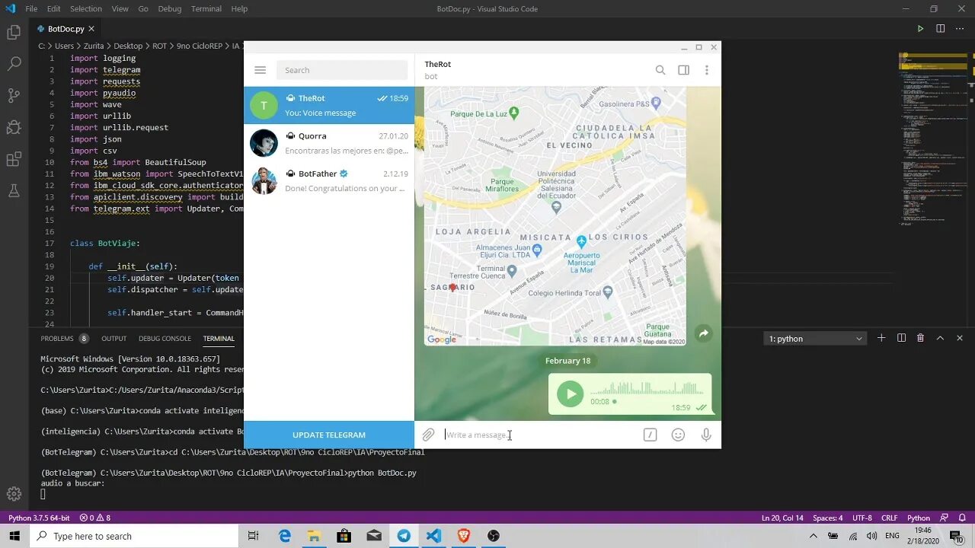Viewport: 975px width, 548px height.
Task: Click Telegram Search field
Action: coord(342,70)
